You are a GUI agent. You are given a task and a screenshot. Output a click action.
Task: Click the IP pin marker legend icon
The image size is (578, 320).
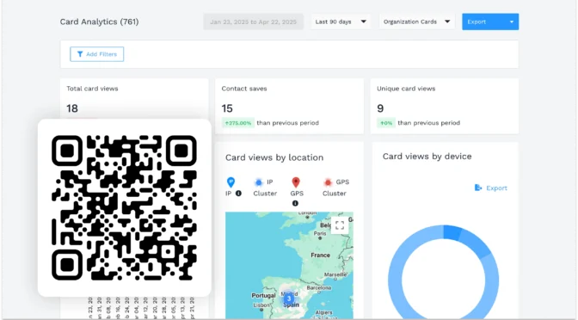(231, 182)
